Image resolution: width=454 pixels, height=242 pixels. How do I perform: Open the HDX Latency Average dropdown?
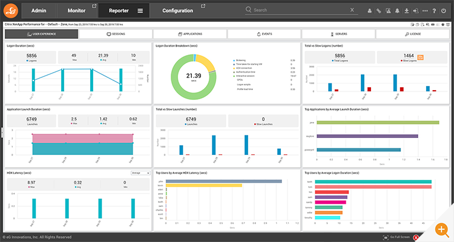tap(140, 173)
